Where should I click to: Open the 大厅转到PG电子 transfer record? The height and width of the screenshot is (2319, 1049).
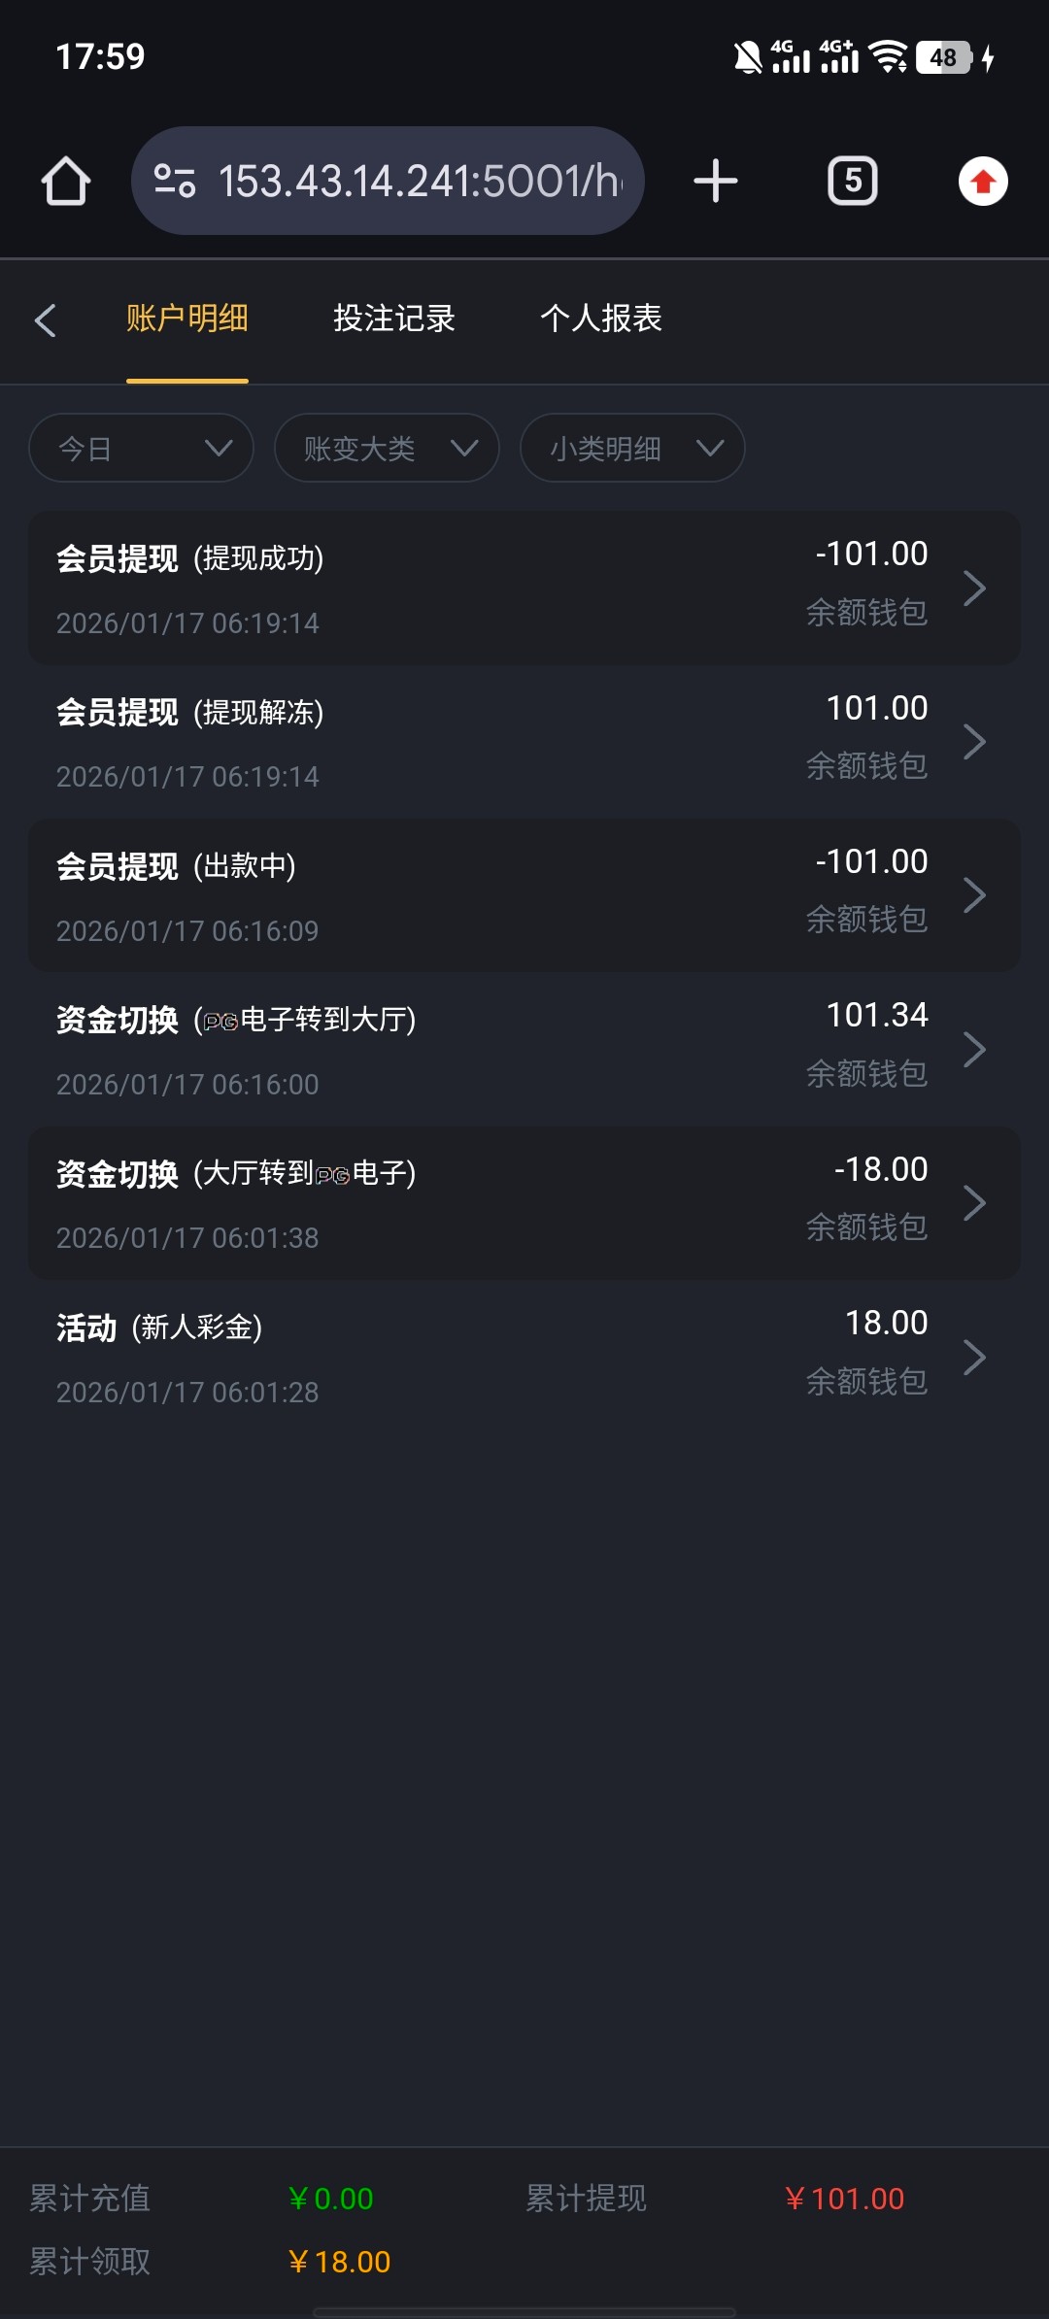click(486, 1203)
